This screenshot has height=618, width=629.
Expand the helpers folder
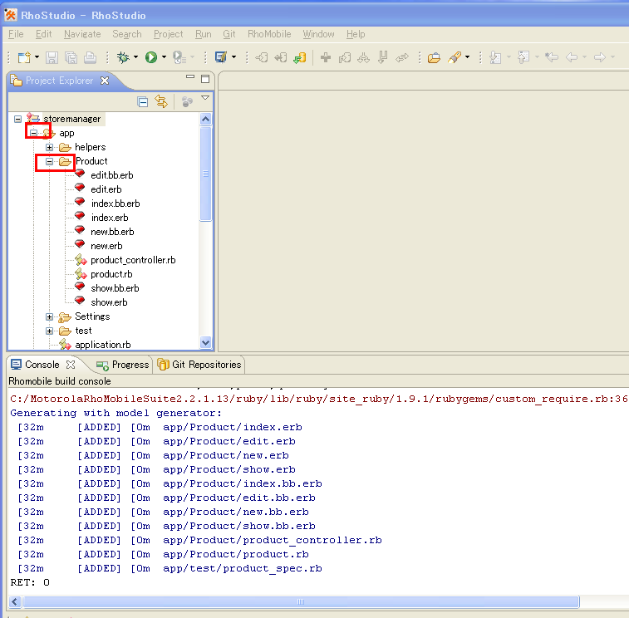(49, 147)
